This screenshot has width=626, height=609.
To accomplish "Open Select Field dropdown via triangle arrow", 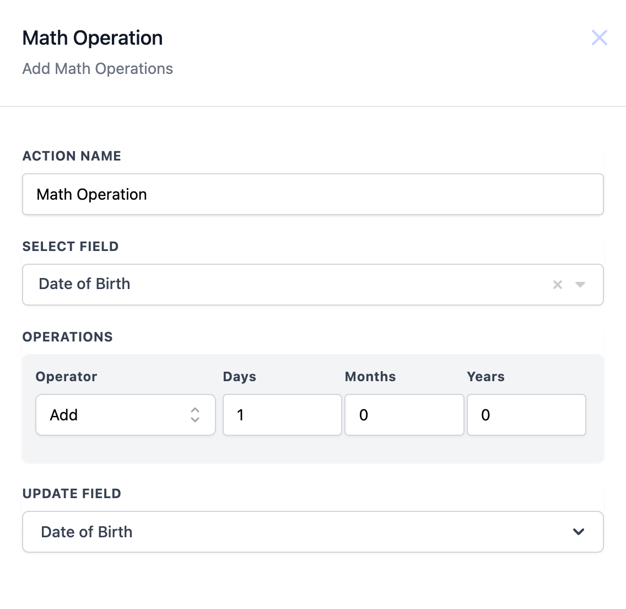I will click(x=580, y=285).
